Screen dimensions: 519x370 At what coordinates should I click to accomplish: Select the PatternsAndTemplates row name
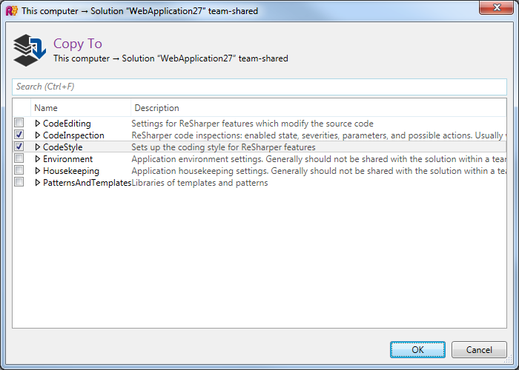(x=87, y=183)
